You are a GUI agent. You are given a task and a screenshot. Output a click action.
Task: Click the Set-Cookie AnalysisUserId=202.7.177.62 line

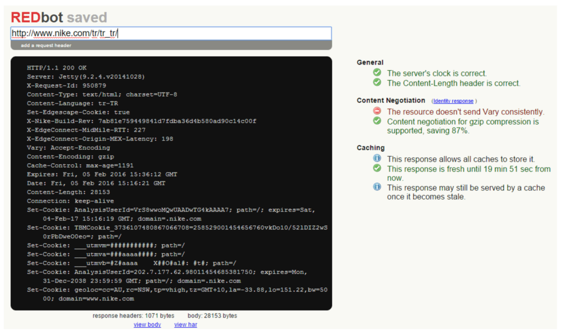pyautogui.click(x=167, y=277)
